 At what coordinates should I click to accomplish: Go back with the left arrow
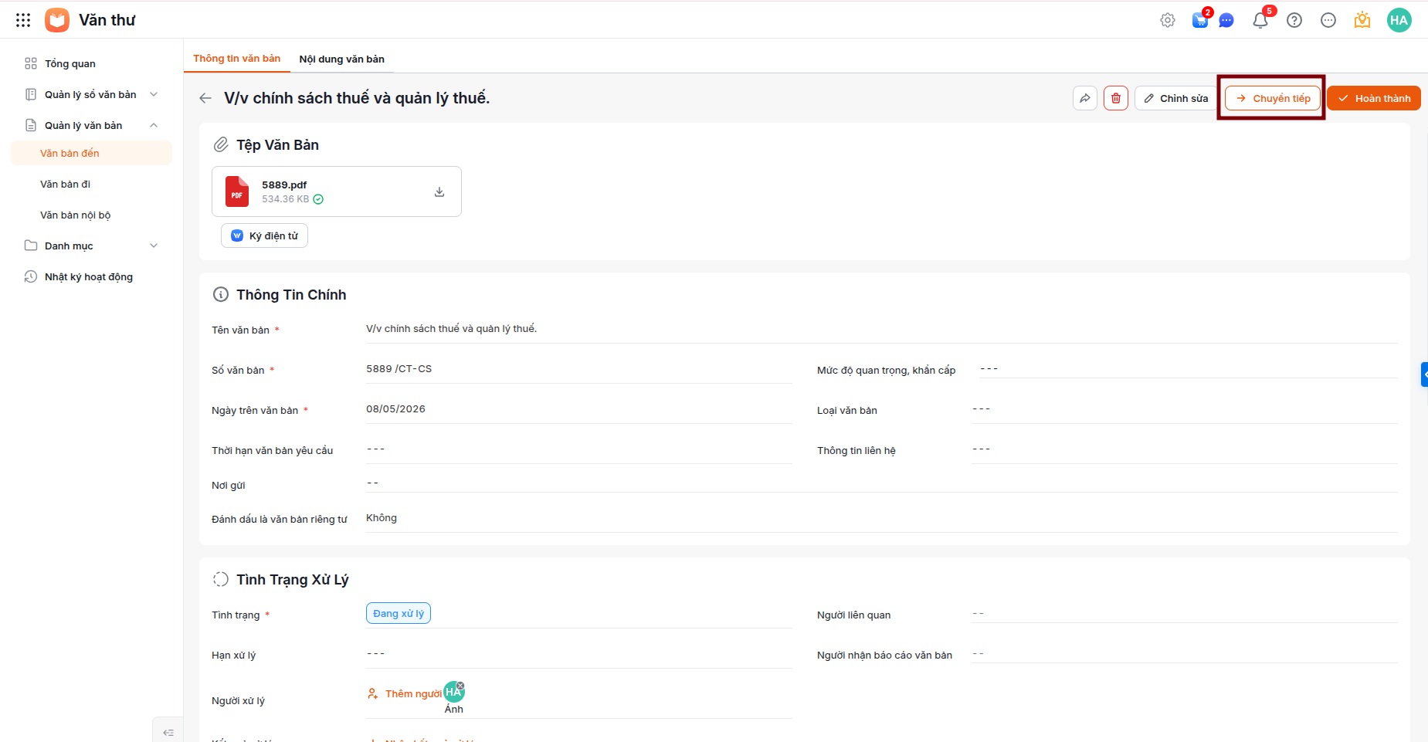205,98
